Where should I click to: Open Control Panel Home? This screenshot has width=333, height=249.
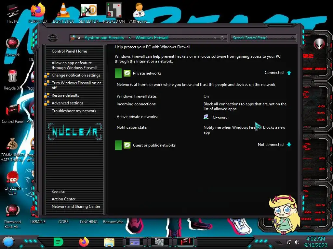click(69, 51)
